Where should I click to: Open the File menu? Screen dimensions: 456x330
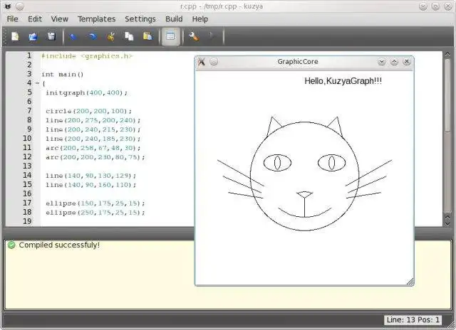[13, 19]
